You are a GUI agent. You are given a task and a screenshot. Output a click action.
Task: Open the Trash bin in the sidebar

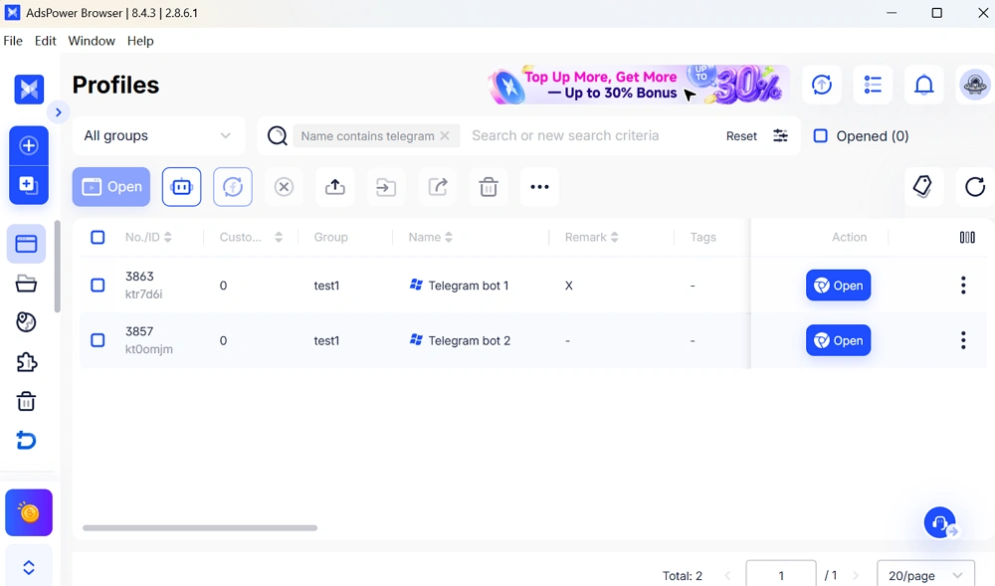(26, 402)
